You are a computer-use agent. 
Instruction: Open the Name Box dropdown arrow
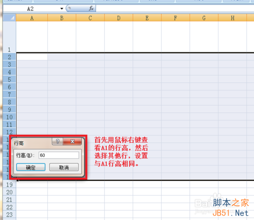[x=61, y=9]
